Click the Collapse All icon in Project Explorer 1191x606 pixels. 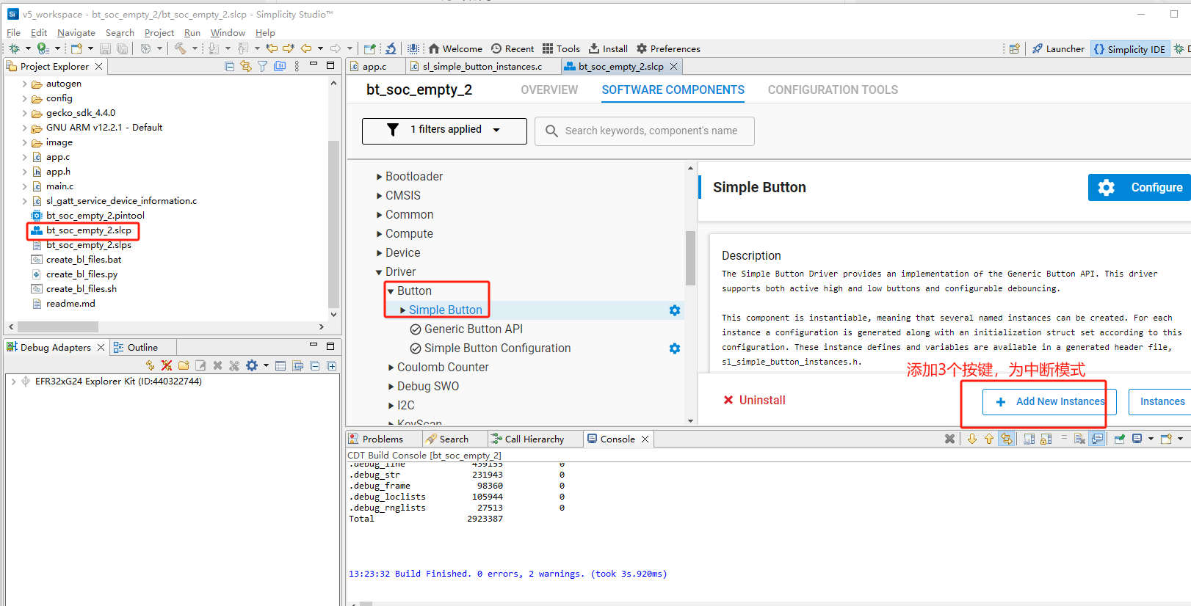pyautogui.click(x=230, y=66)
